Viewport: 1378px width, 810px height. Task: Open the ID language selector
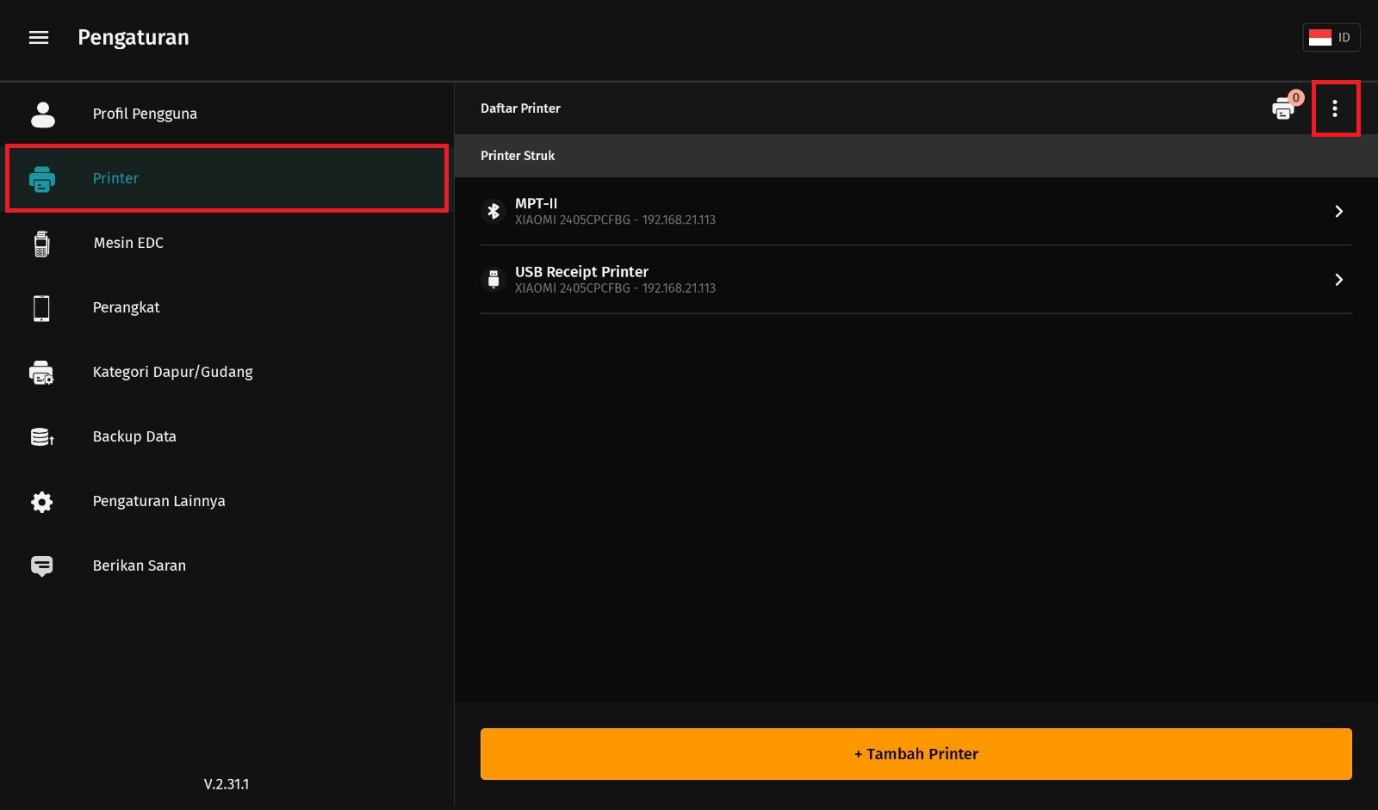tap(1331, 38)
